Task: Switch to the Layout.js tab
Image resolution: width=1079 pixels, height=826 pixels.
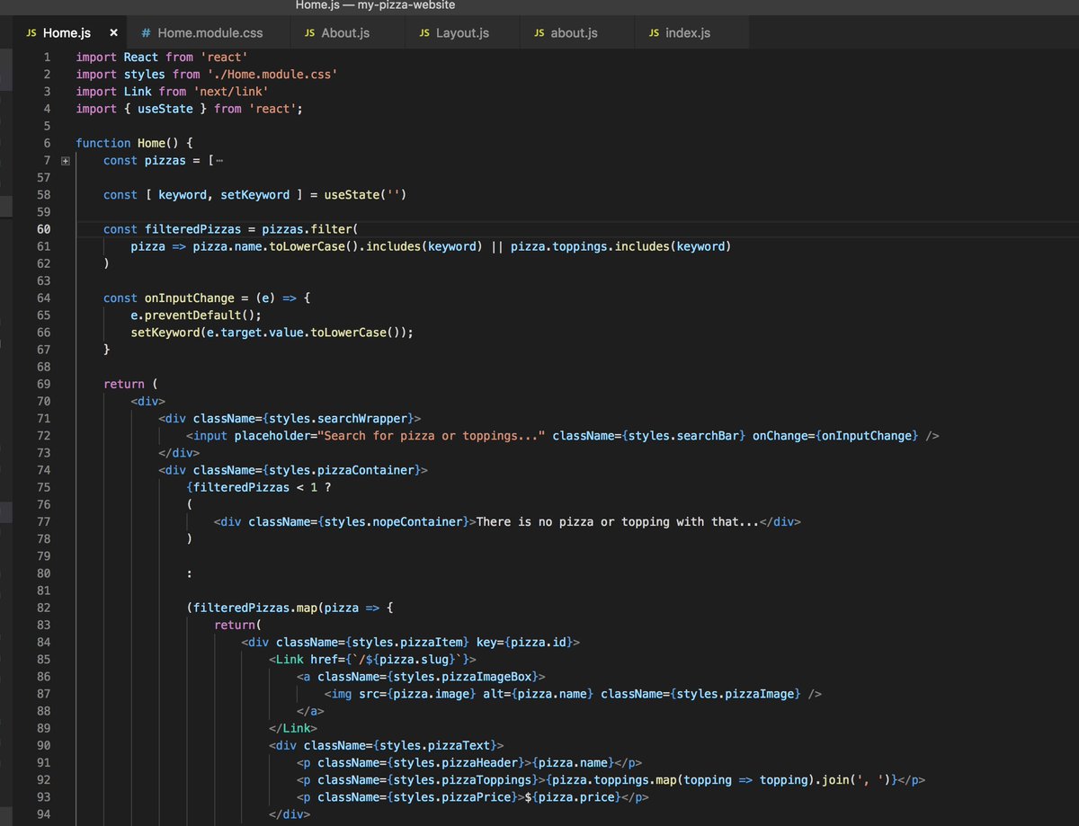Action: [454, 33]
